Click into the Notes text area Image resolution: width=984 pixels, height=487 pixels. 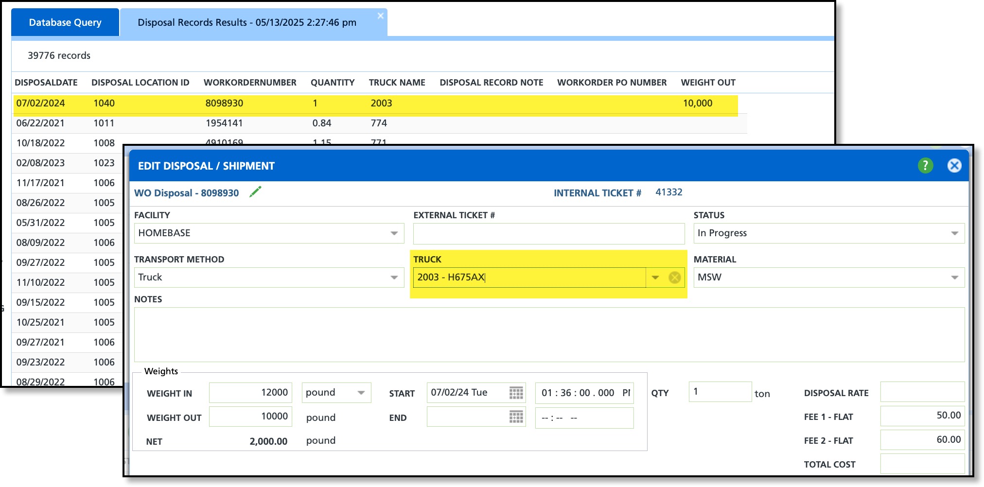click(549, 334)
